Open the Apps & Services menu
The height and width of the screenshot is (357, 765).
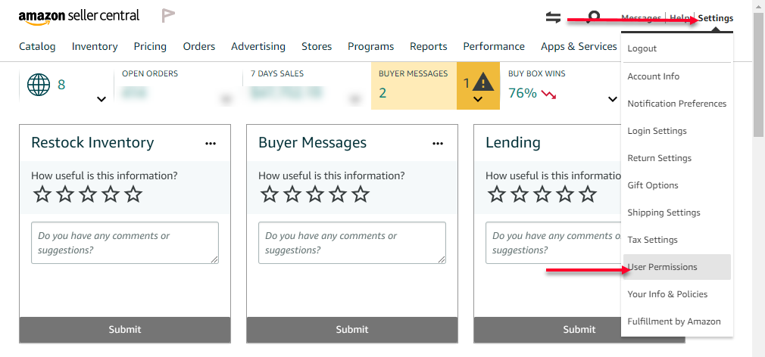[x=579, y=46]
